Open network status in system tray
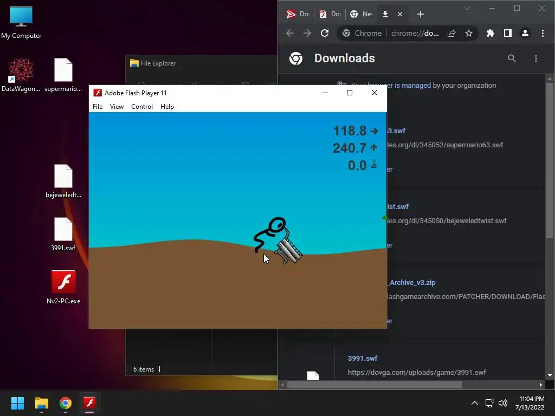 coord(490,403)
